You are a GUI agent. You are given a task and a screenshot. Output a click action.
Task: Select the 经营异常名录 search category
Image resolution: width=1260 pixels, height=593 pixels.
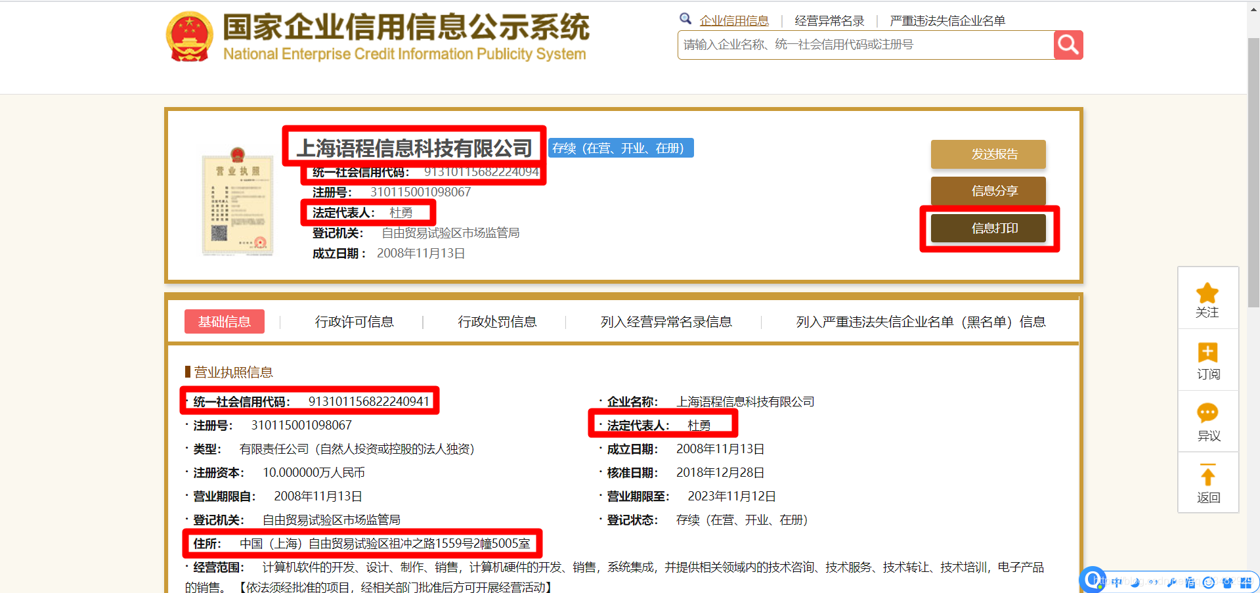pos(829,20)
